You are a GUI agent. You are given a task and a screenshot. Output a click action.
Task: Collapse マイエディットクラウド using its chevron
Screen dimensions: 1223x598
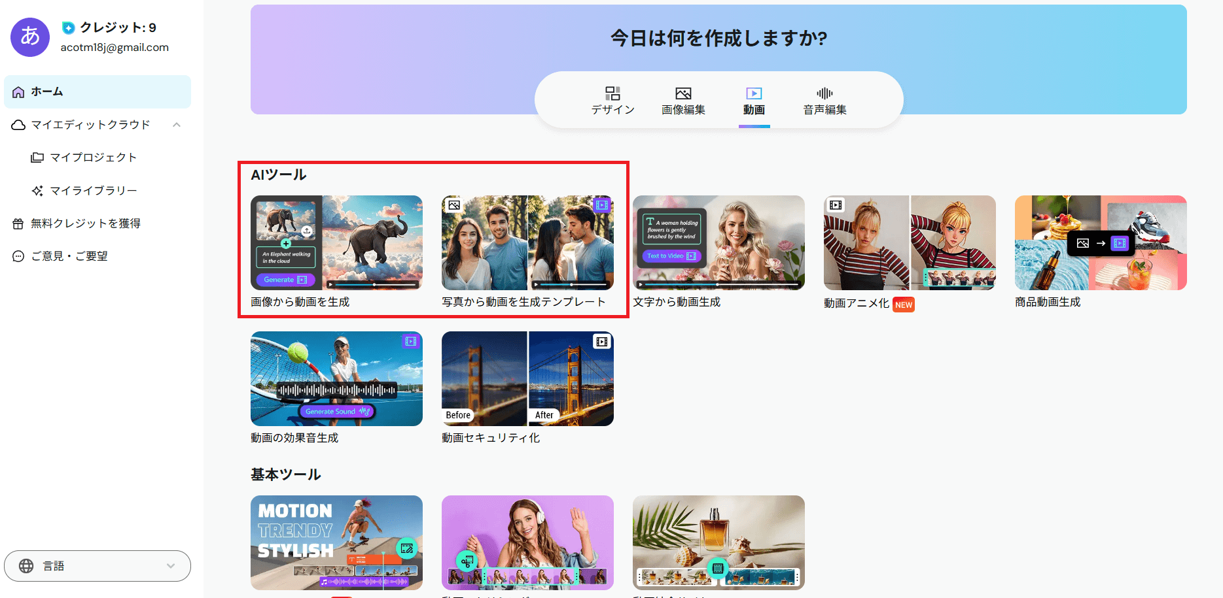point(176,124)
